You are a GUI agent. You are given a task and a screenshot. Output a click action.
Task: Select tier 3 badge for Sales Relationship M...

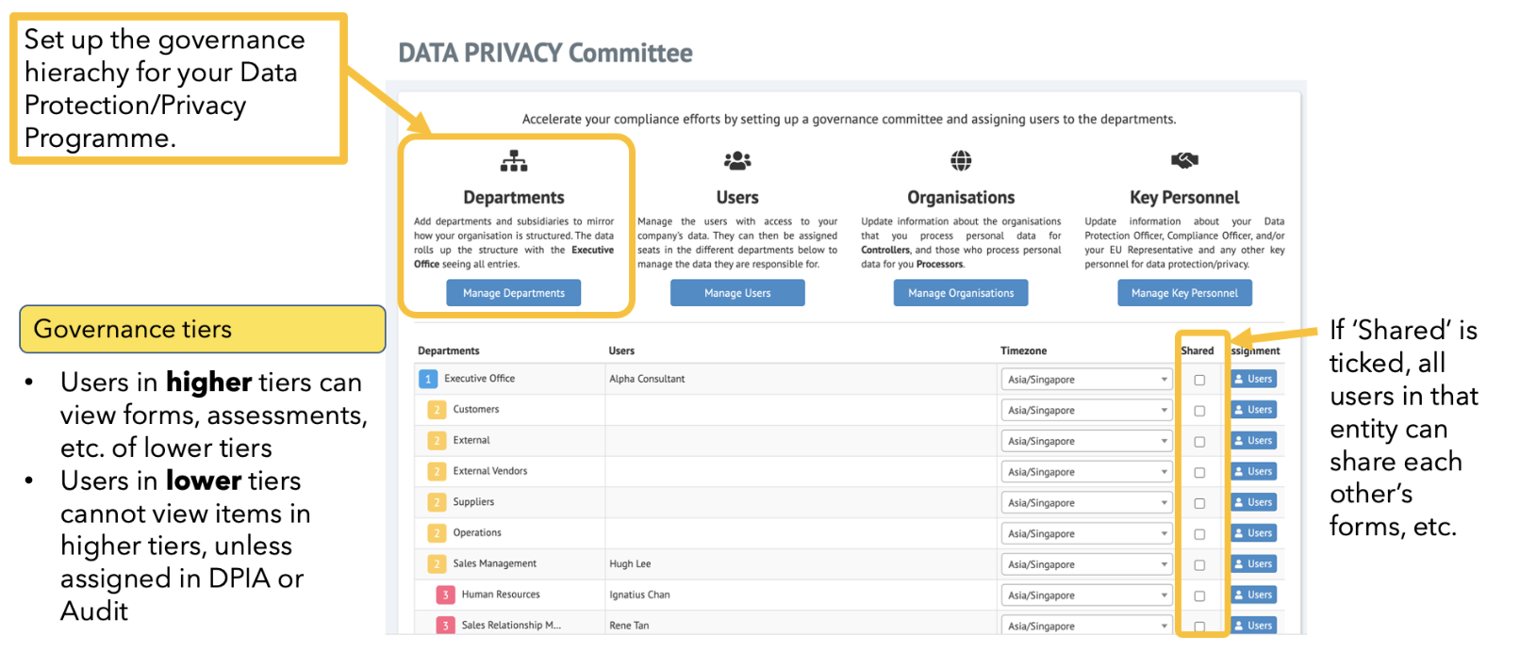pyautogui.click(x=445, y=625)
